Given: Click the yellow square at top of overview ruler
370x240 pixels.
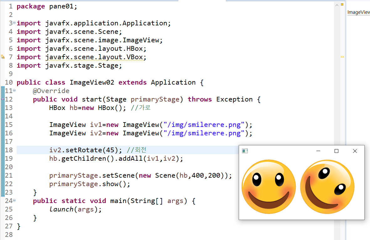Looking at the screenshot, I should [x=342, y=4].
